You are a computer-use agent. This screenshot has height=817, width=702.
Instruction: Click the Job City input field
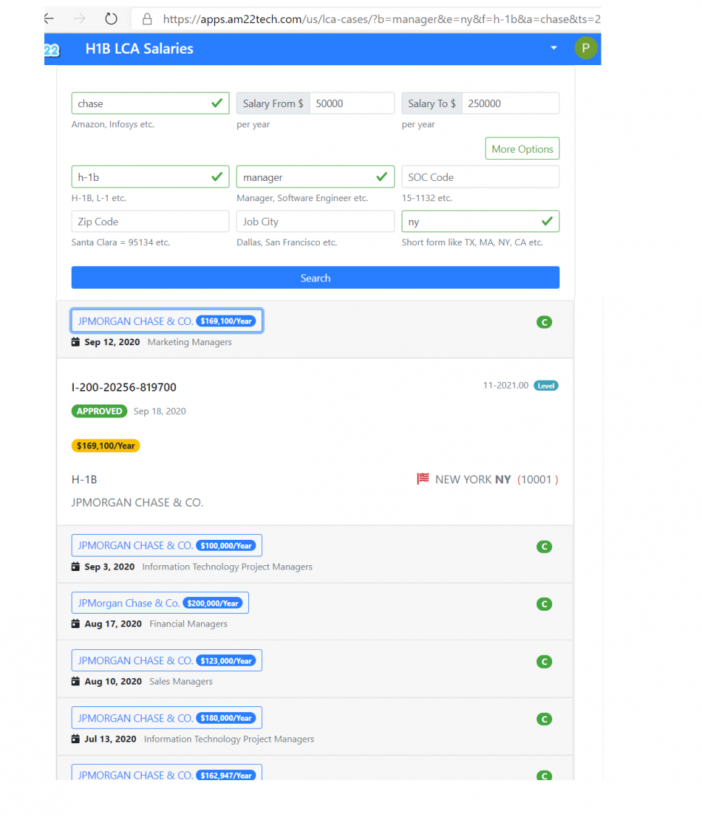(316, 221)
